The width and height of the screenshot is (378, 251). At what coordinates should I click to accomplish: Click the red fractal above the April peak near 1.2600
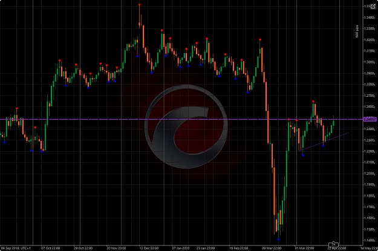[313, 102]
